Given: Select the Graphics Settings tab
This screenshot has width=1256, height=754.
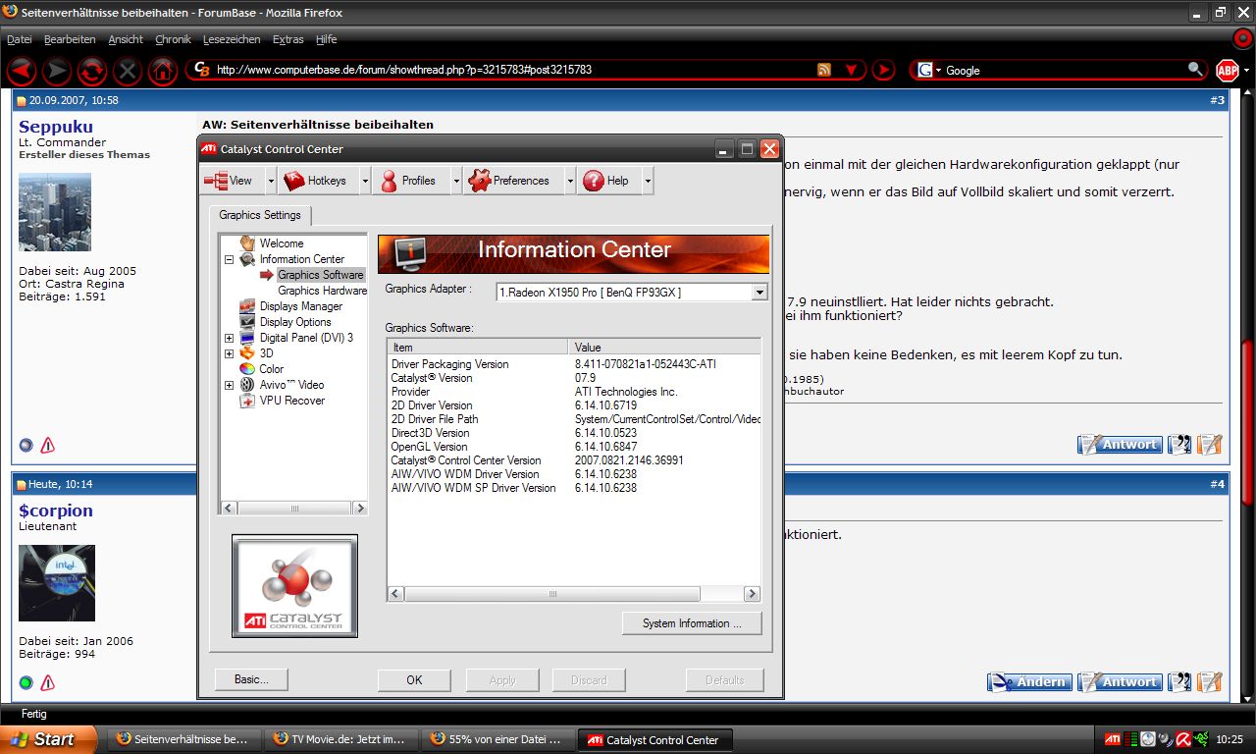Looking at the screenshot, I should [260, 215].
